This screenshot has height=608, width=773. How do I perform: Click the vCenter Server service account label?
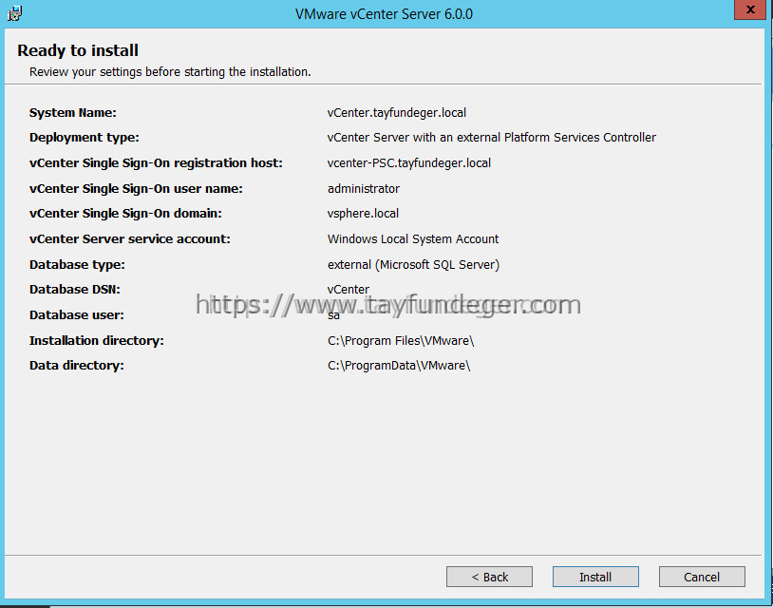tap(130, 239)
